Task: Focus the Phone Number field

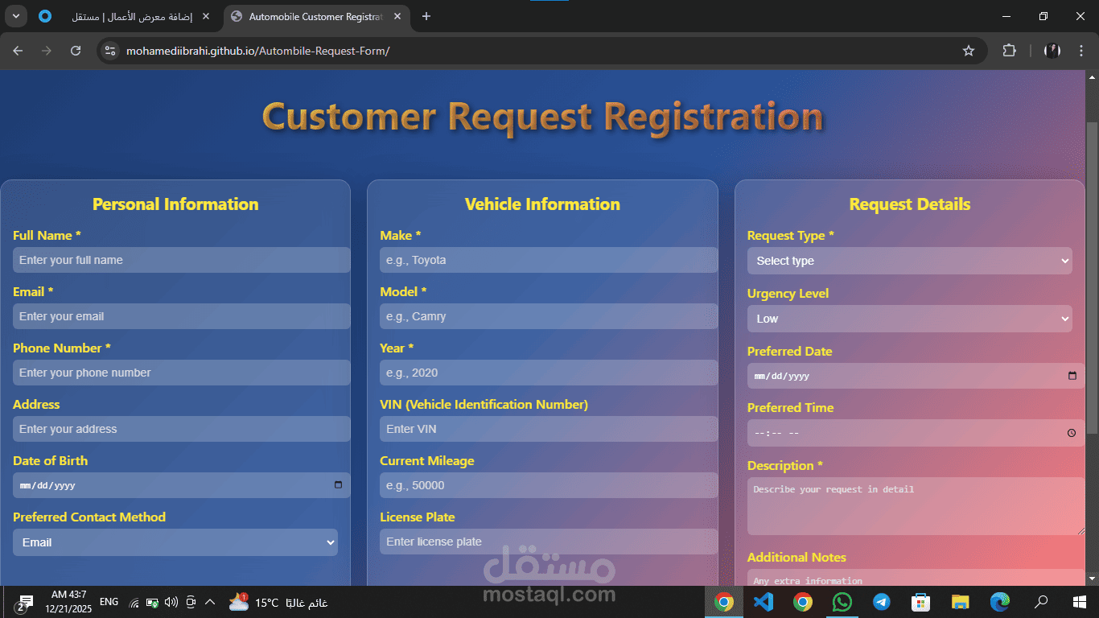Action: 181,373
